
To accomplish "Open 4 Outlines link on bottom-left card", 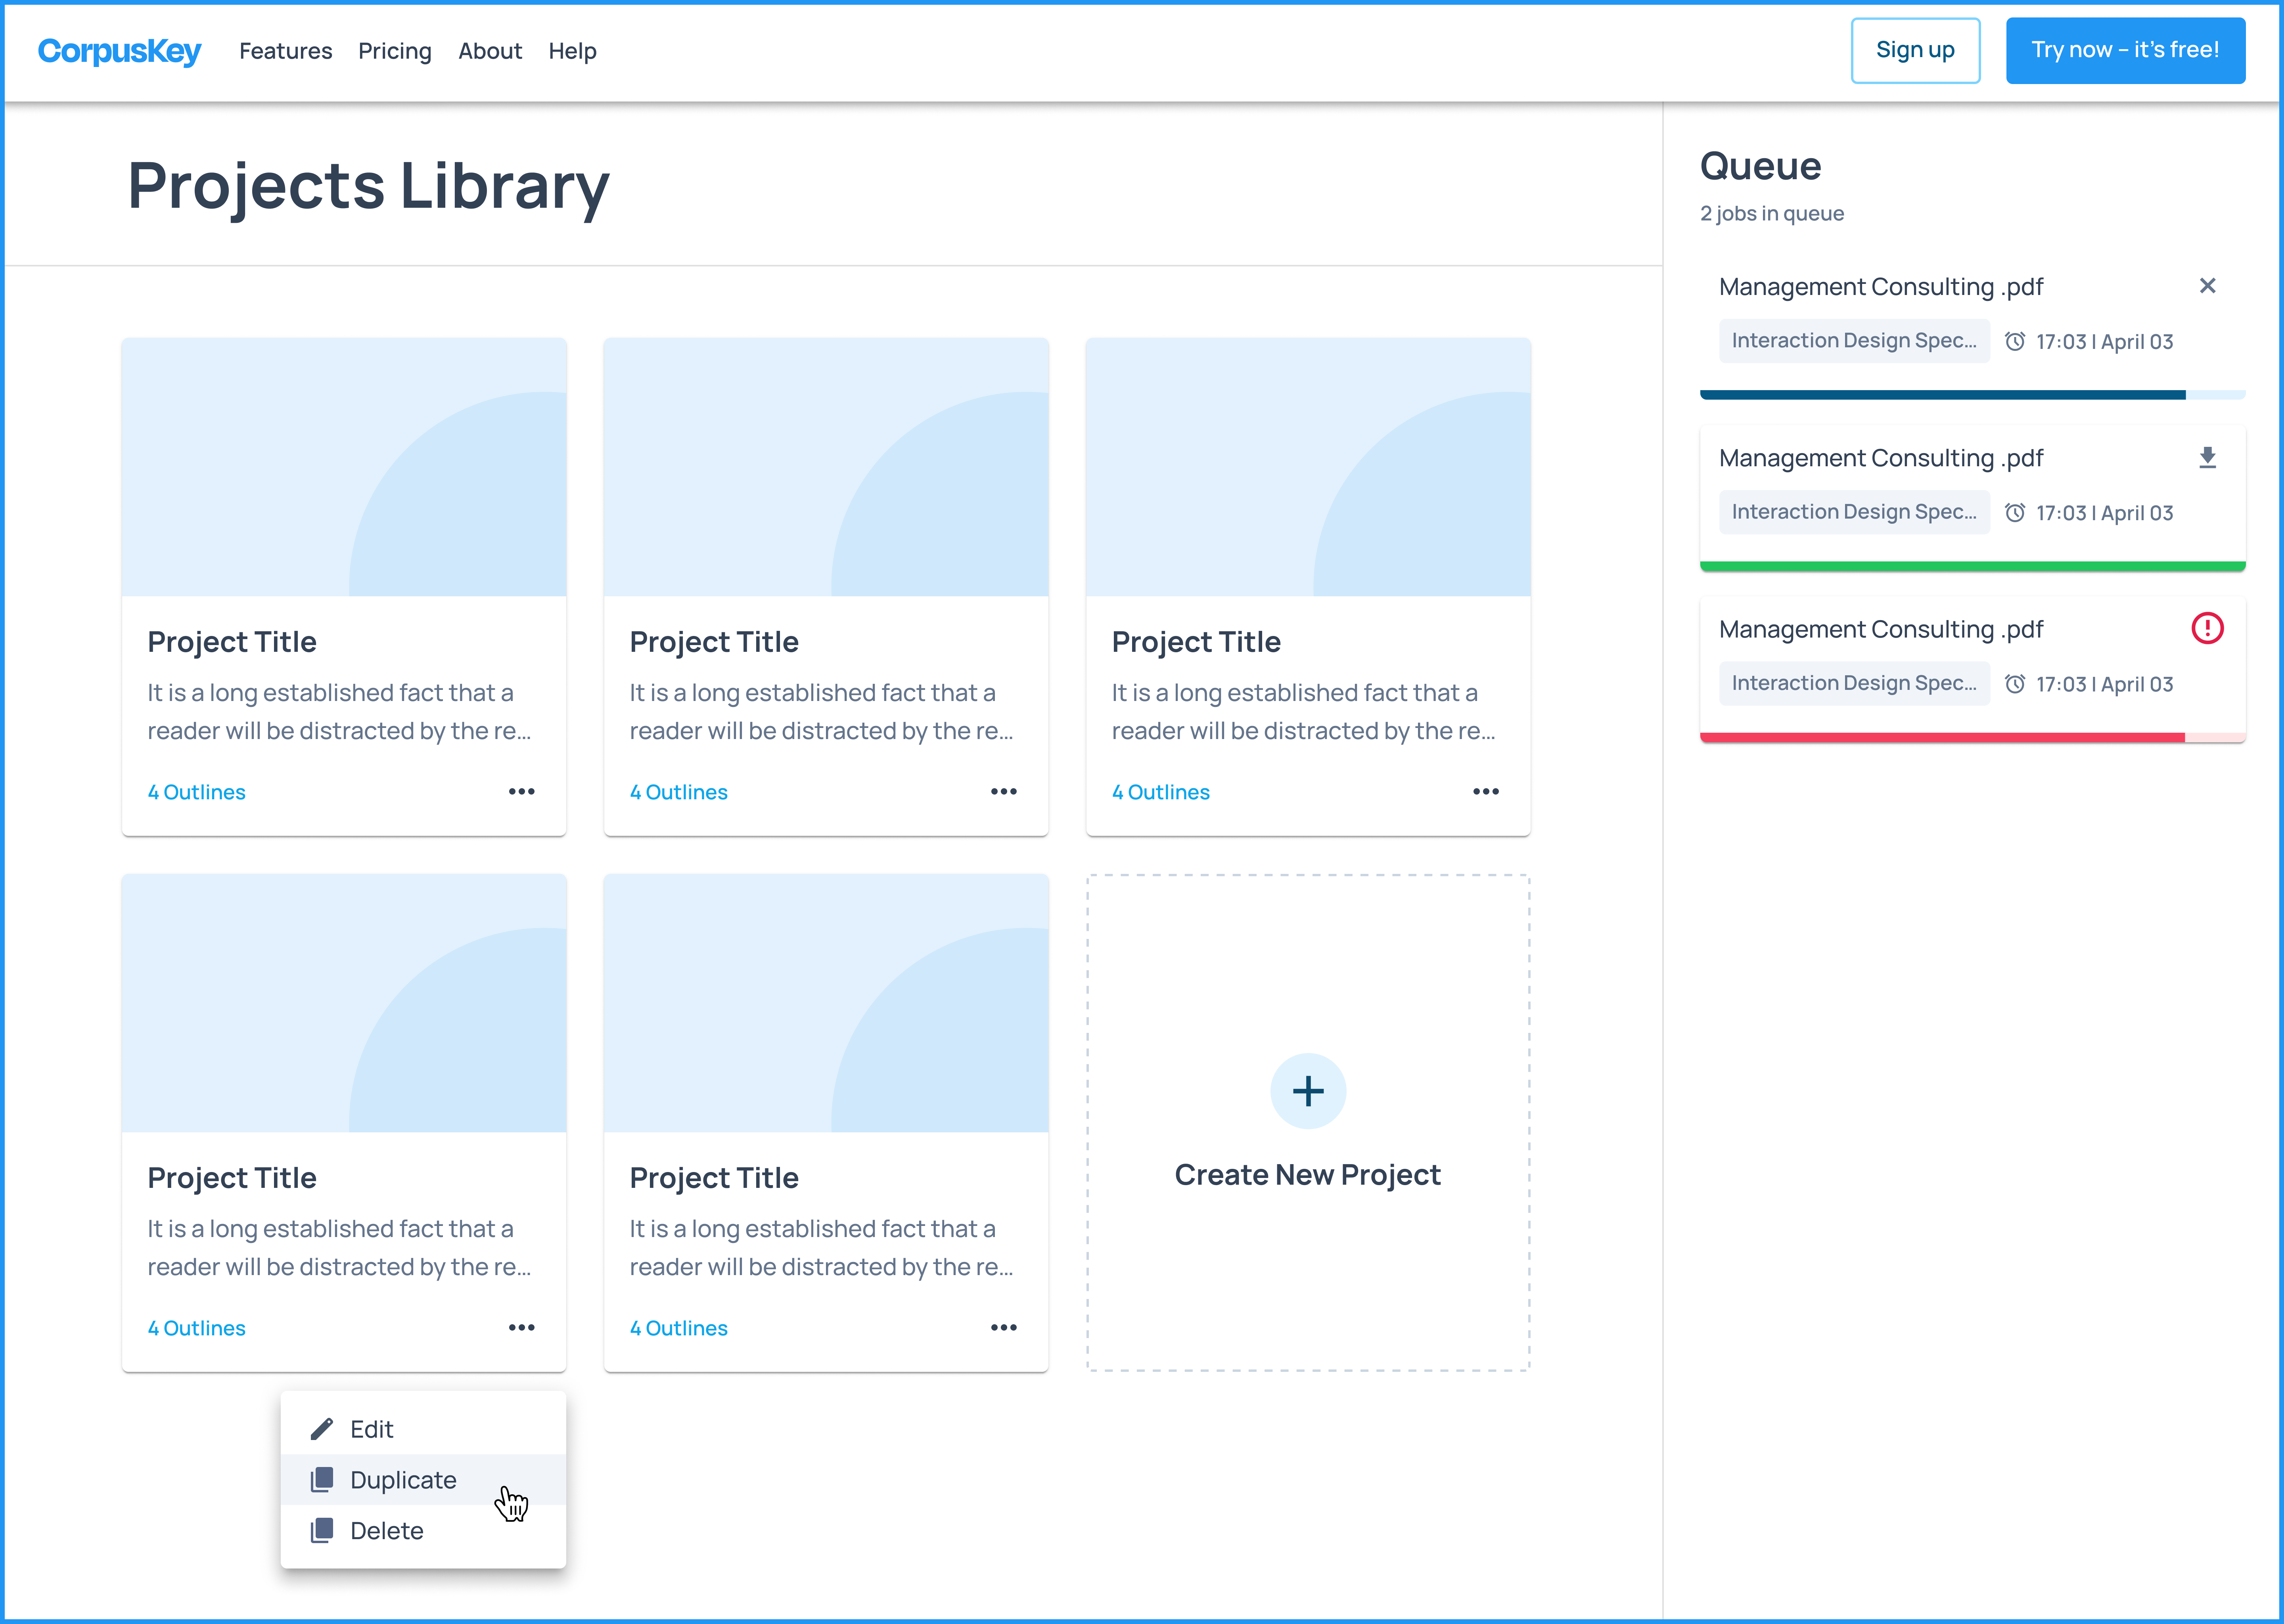I will 196,1328.
